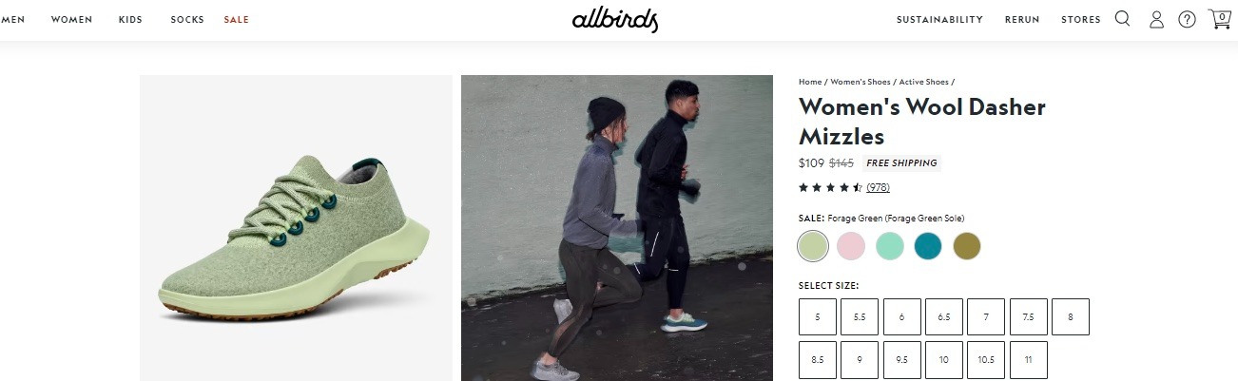The height and width of the screenshot is (381, 1238).
Task: Open the shopping cart icon
Action: [x=1219, y=18]
